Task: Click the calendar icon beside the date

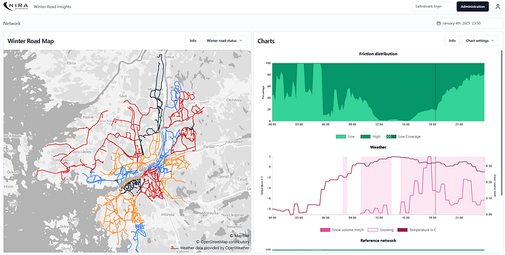Action: tap(439, 23)
